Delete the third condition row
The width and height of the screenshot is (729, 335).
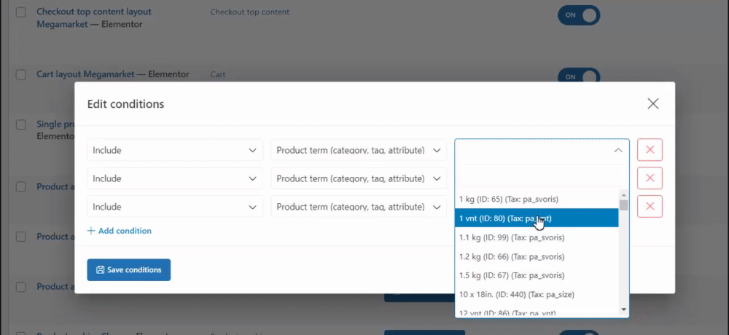click(650, 207)
